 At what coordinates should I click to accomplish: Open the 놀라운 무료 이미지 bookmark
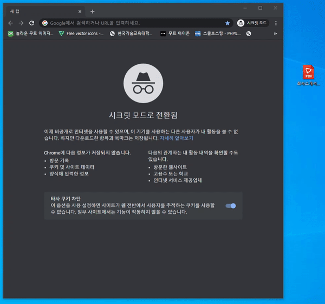click(30, 33)
